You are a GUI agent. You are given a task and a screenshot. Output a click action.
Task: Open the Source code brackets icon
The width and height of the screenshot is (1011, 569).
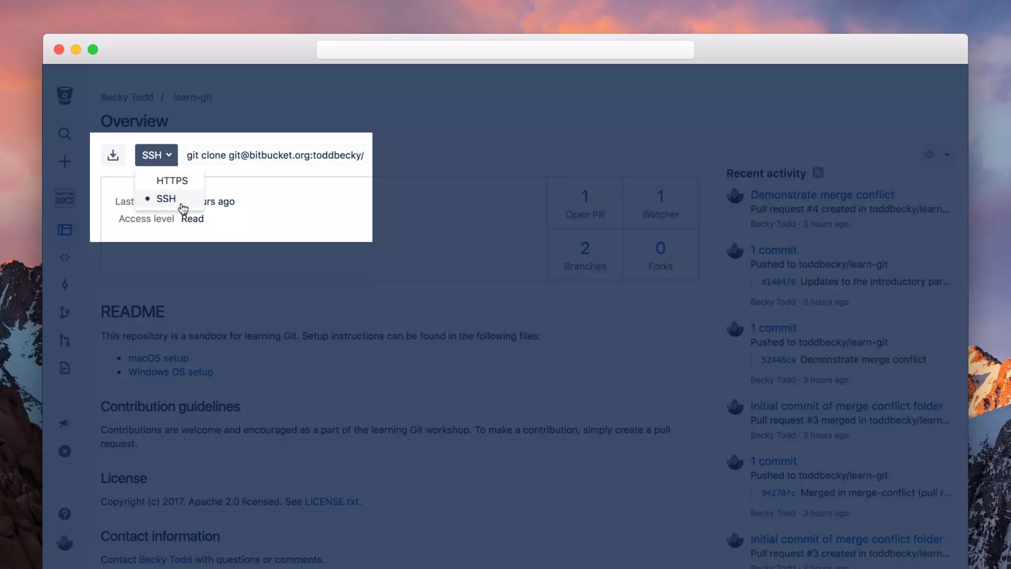pyautogui.click(x=65, y=257)
